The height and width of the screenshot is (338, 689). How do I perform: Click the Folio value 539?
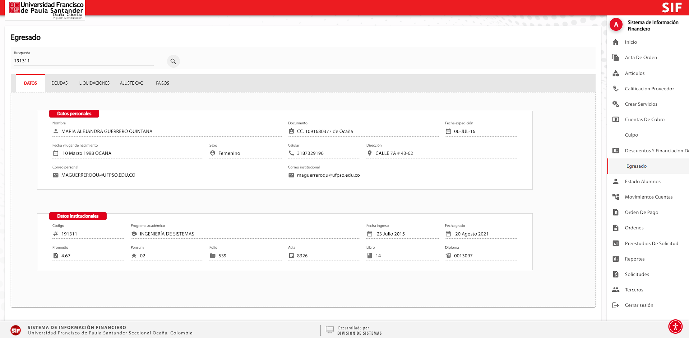pos(222,256)
